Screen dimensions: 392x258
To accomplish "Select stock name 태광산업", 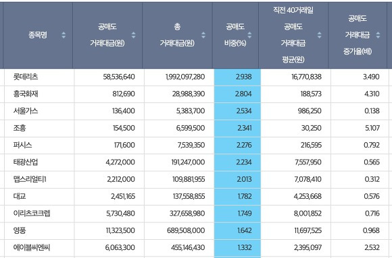I will [26, 162].
